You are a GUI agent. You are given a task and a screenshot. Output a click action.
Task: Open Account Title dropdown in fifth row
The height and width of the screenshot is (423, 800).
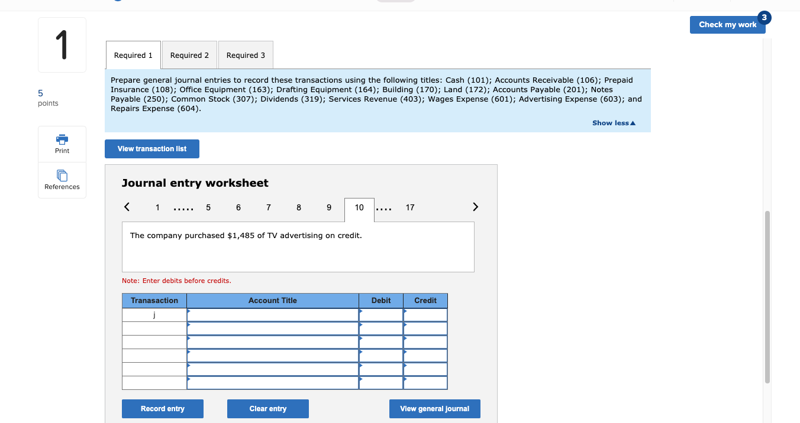pyautogui.click(x=273, y=369)
